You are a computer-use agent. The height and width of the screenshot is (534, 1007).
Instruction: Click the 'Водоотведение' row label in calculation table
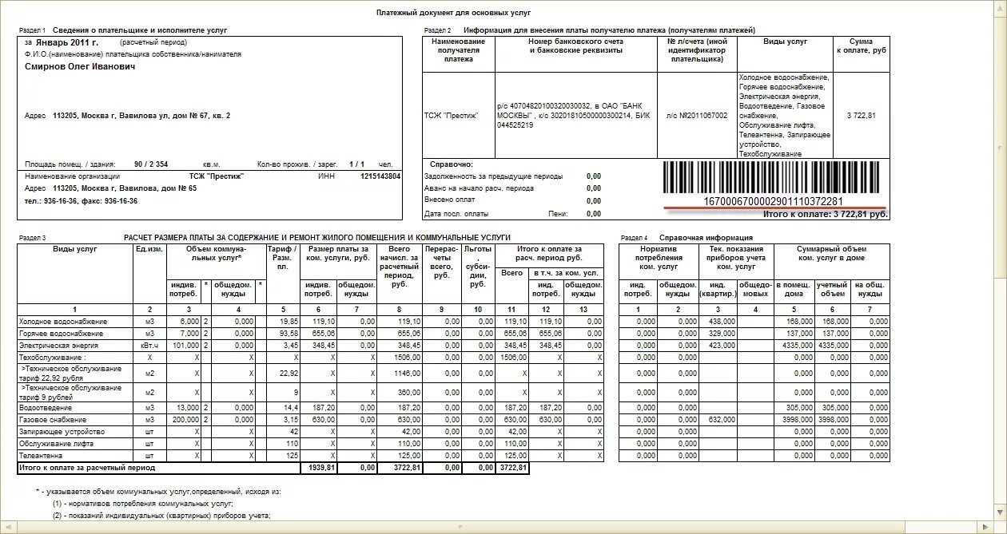point(45,407)
